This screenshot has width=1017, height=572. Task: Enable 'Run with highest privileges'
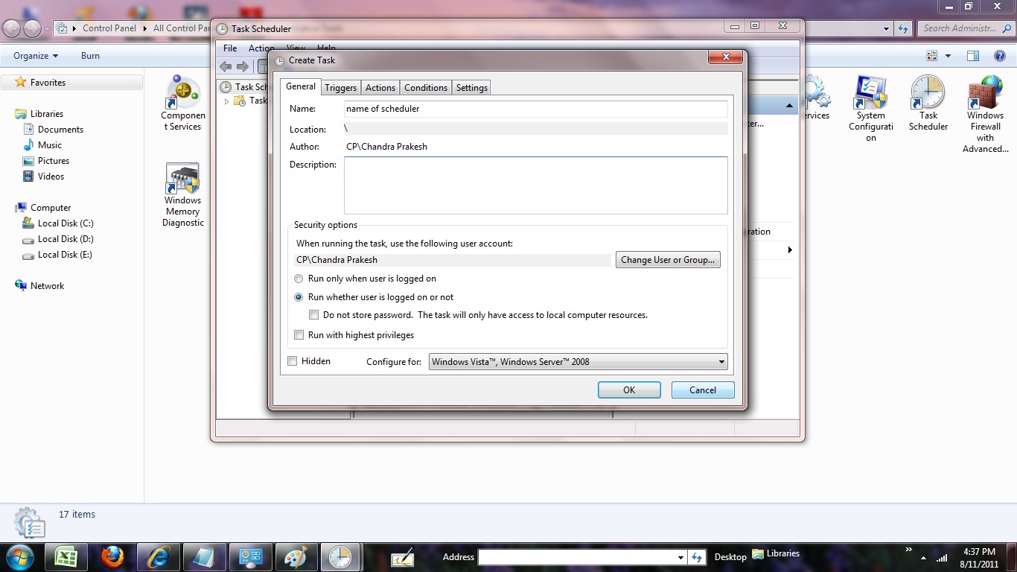[x=299, y=334]
